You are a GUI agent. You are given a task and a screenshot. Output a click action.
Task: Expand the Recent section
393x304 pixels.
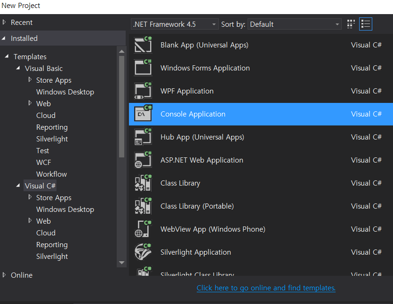tap(4, 22)
